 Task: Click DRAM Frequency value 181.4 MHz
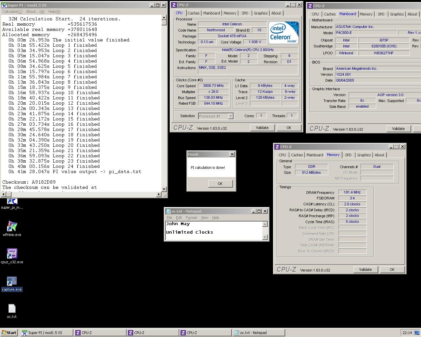click(352, 192)
